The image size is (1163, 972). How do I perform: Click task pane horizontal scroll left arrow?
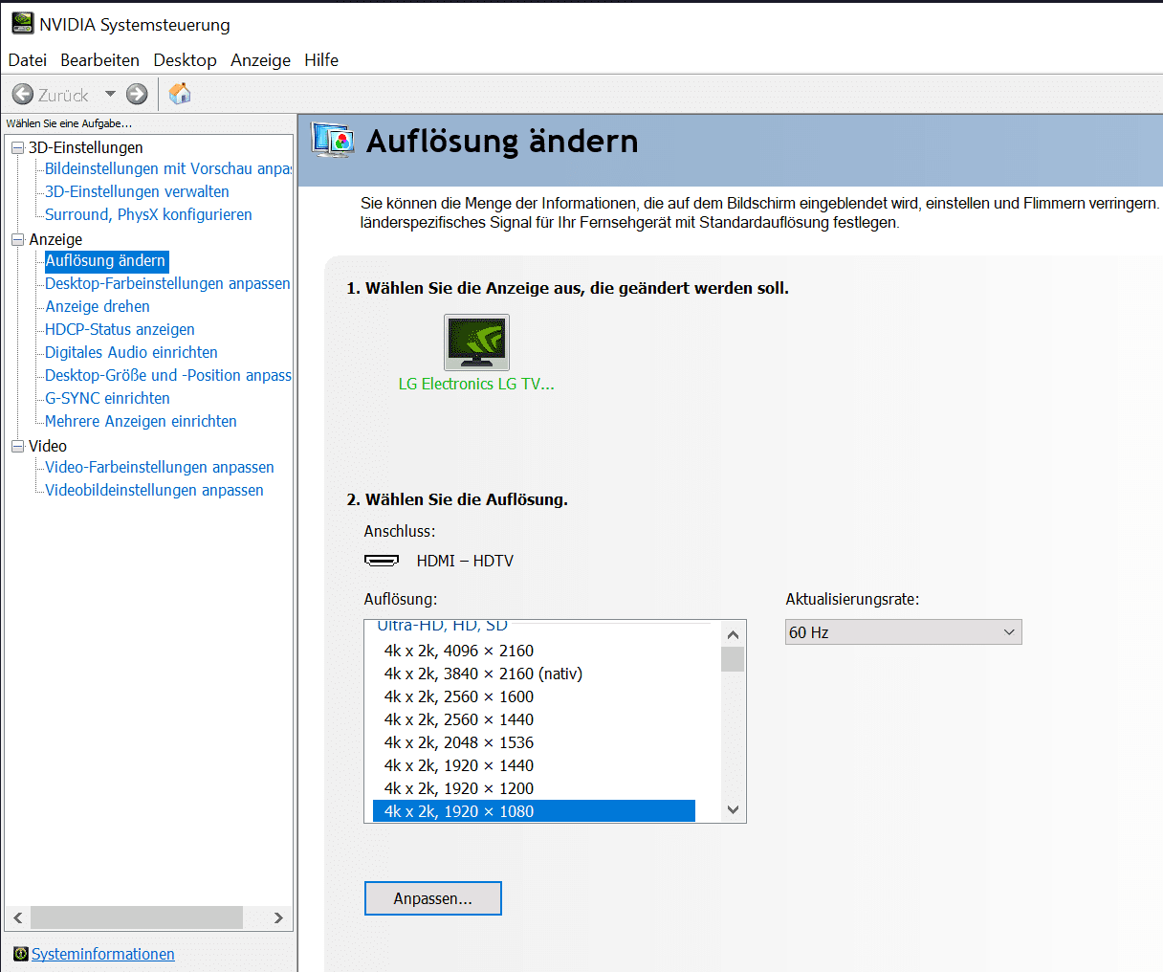pyautogui.click(x=17, y=917)
